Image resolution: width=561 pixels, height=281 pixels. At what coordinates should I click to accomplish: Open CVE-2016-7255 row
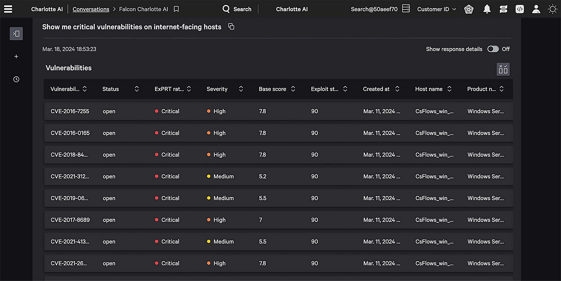point(278,111)
